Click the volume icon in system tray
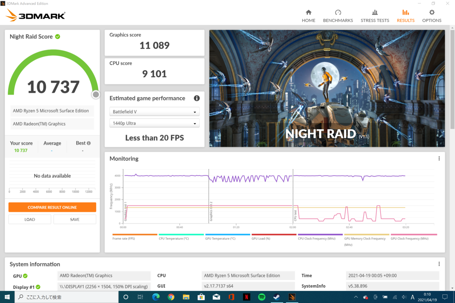 404,297
